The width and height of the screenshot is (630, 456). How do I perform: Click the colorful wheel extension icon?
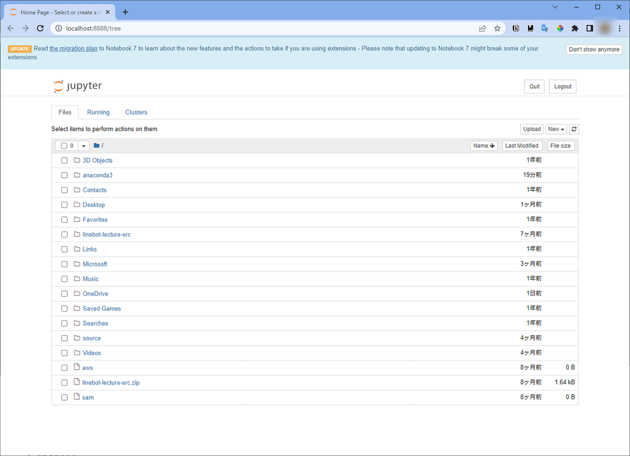pos(560,28)
